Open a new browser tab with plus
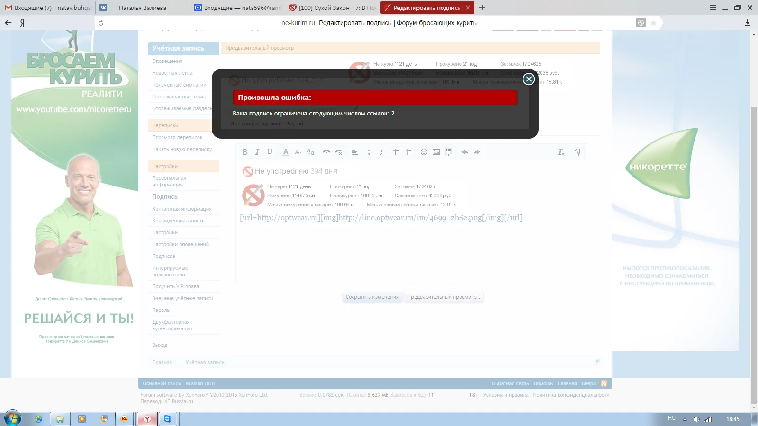The image size is (758, 426). [x=482, y=8]
